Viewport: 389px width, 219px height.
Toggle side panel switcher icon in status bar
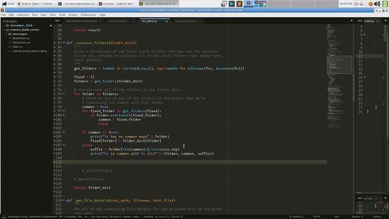pyautogui.click(x=4, y=217)
